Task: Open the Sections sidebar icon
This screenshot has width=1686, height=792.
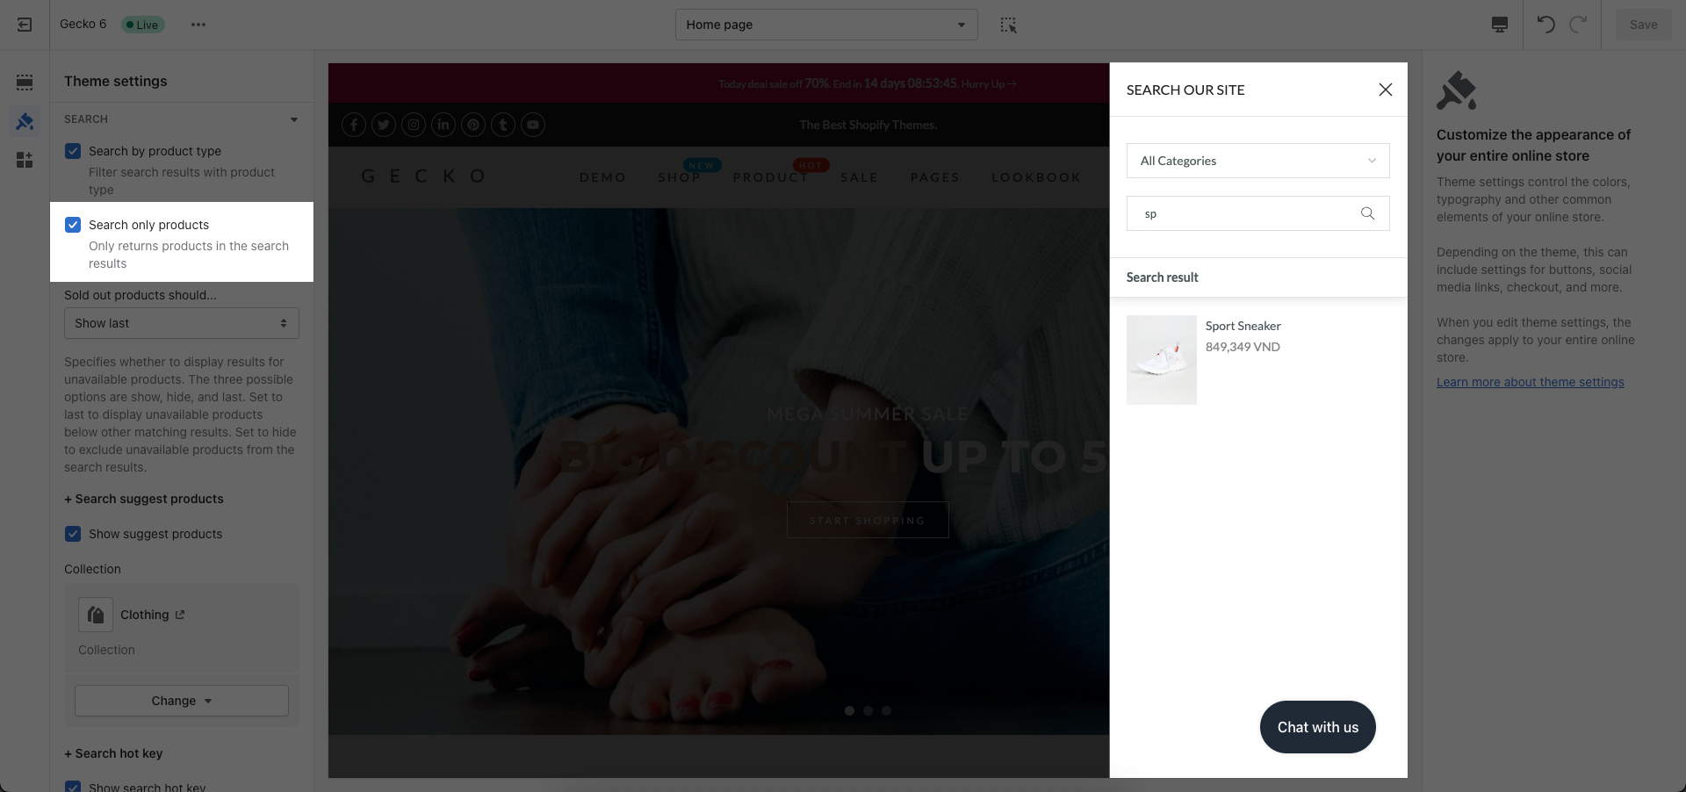Action: 25,83
